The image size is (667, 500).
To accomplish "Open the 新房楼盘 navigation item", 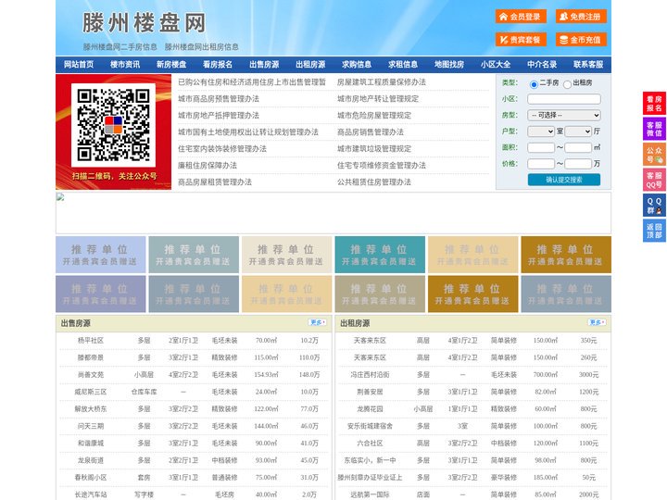I will coord(171,65).
